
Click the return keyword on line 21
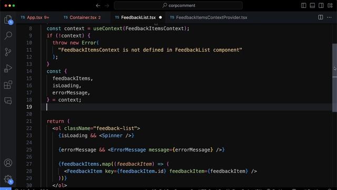coord(55,121)
